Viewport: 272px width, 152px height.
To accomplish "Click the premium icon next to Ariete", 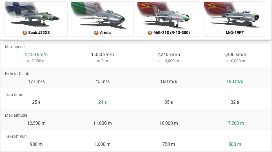I will 96,33.
